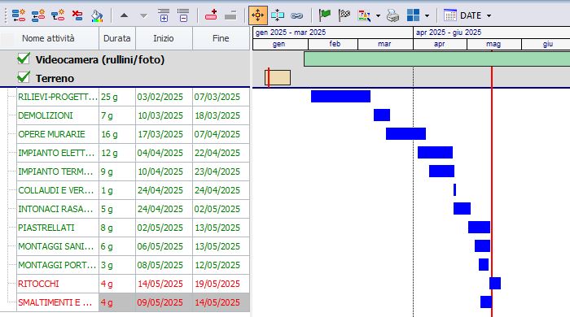This screenshot has height=317, width=570.
Task: Click the chain link dependencies icon
Action: coord(297,15)
